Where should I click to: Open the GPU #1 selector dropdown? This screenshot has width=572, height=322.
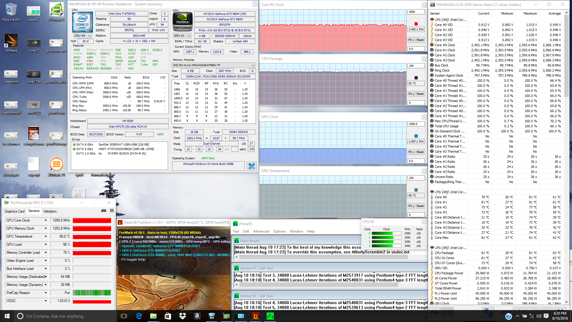tap(182, 36)
